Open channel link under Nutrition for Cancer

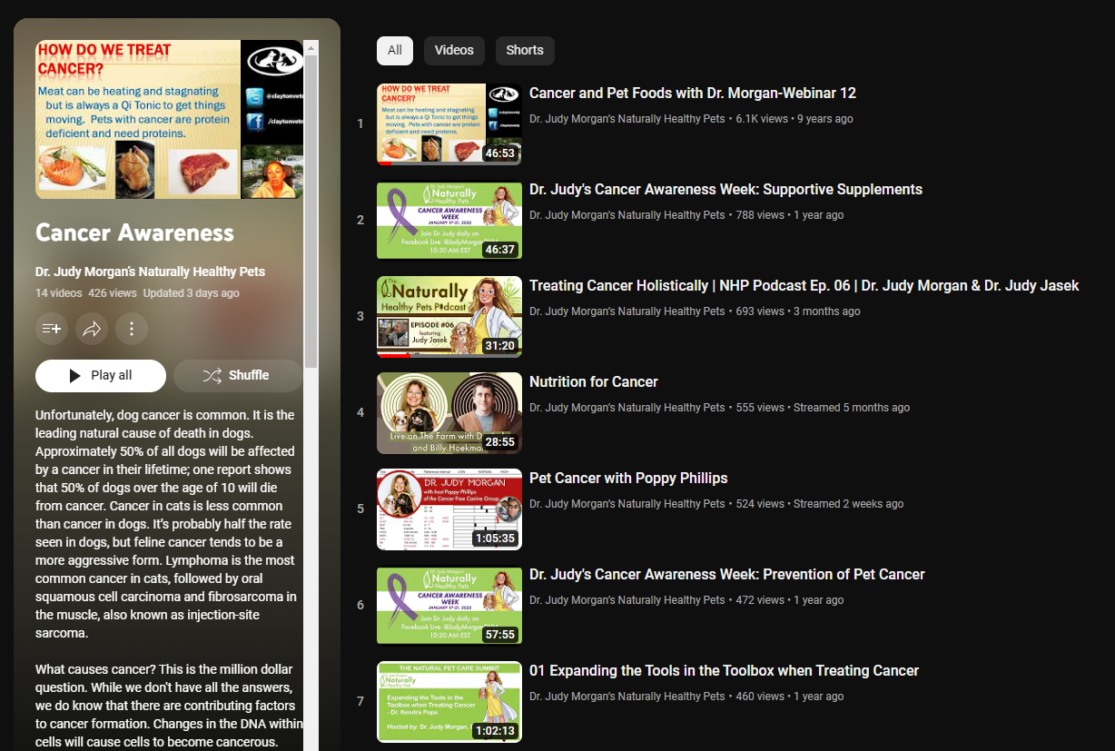[x=627, y=408]
